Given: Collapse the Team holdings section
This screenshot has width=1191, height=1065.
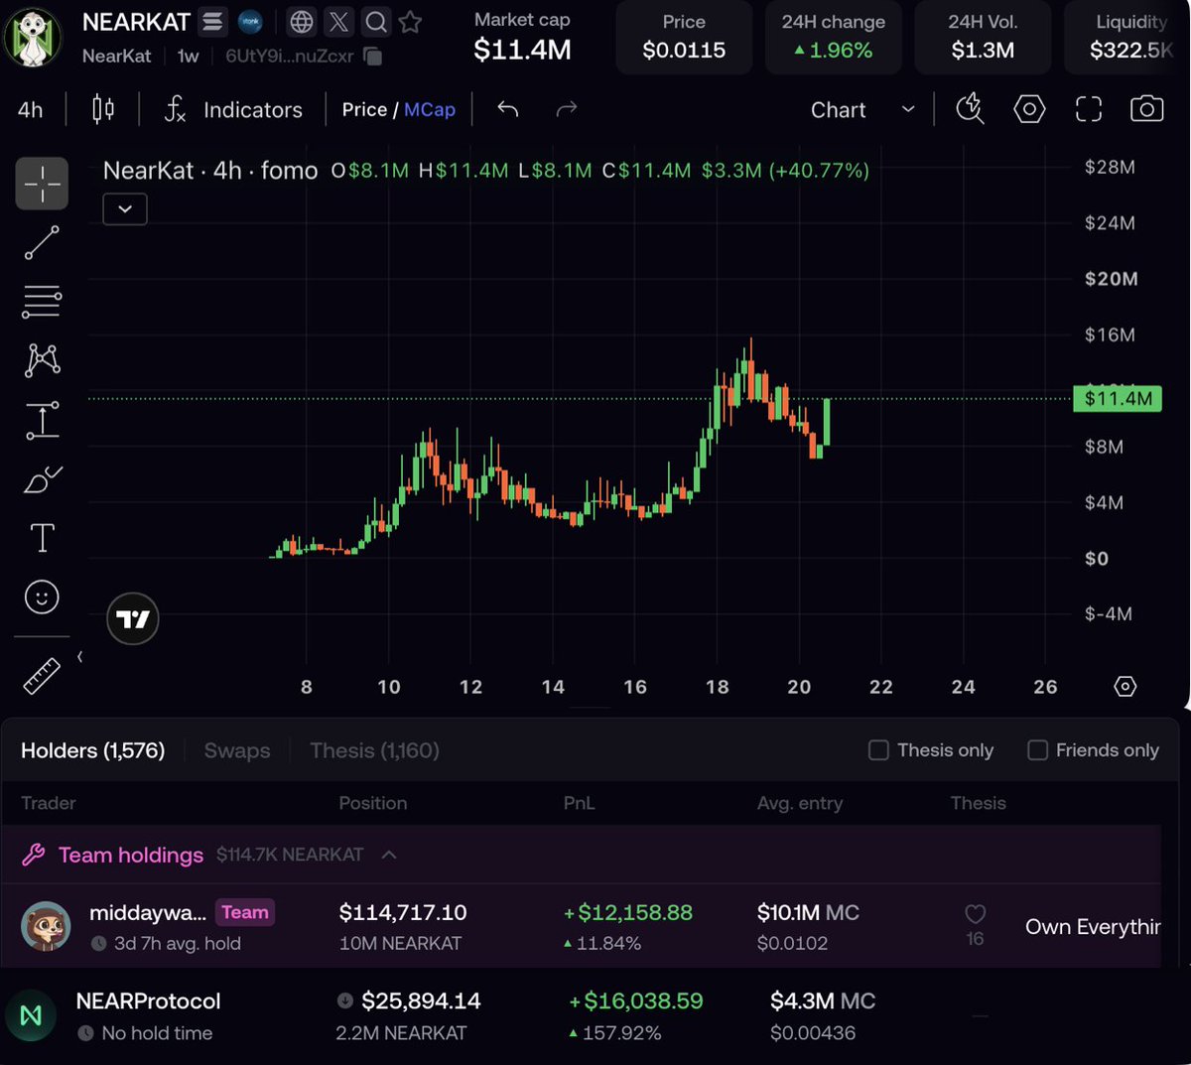Looking at the screenshot, I should 389,855.
